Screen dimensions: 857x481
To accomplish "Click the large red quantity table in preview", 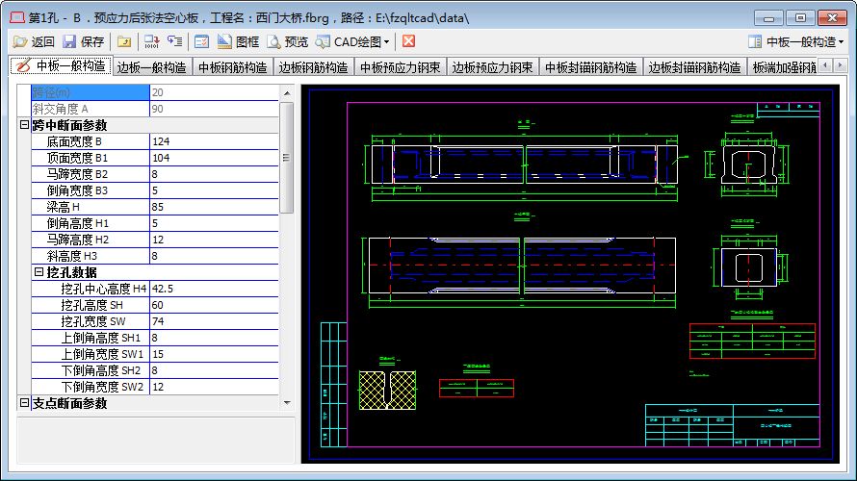I will click(x=752, y=341).
